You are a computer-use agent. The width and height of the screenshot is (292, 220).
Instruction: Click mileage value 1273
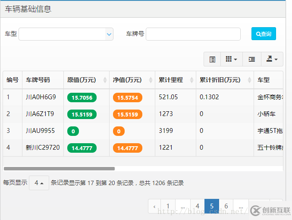(166, 114)
